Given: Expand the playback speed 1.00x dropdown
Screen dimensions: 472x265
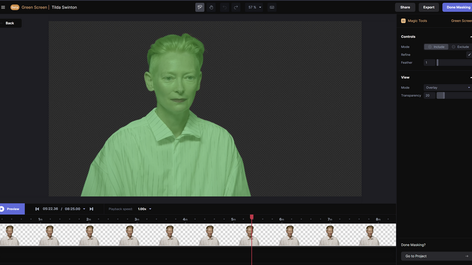Looking at the screenshot, I should pyautogui.click(x=145, y=209).
